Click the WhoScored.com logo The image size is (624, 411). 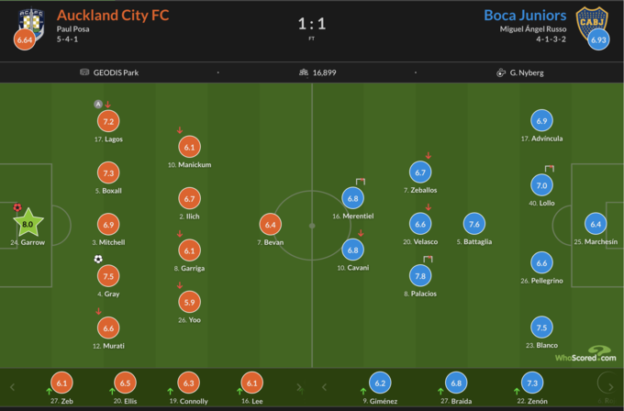click(x=585, y=356)
